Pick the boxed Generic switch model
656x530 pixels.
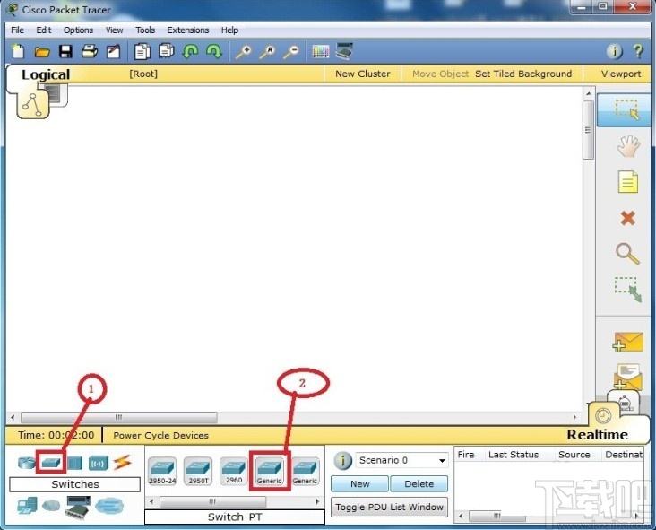click(x=269, y=472)
